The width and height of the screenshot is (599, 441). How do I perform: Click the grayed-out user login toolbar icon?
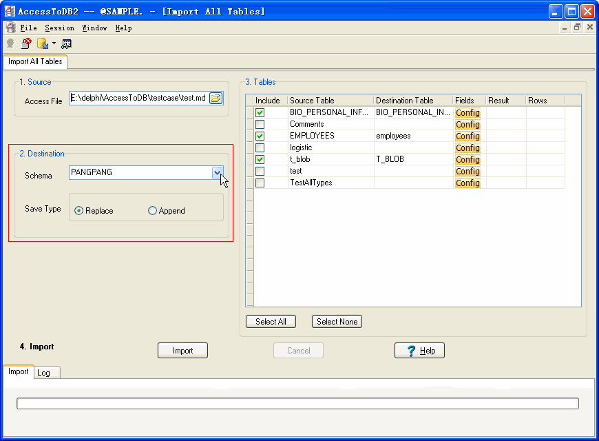click(10, 43)
